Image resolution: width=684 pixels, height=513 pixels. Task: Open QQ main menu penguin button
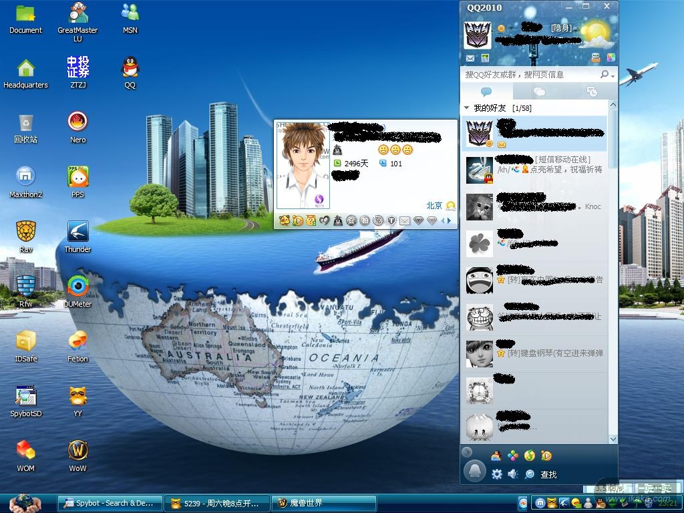[475, 471]
